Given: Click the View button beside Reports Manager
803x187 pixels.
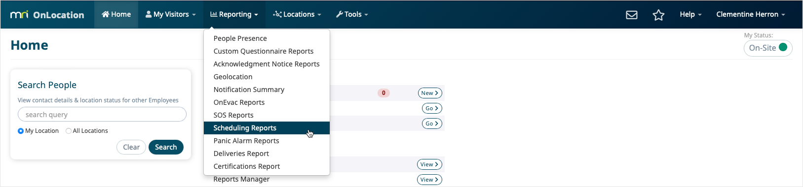Looking at the screenshot, I should click(429, 180).
